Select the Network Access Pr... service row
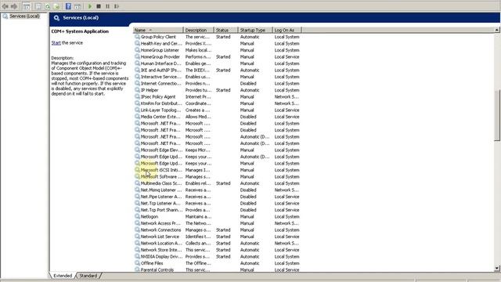 (x=218, y=223)
